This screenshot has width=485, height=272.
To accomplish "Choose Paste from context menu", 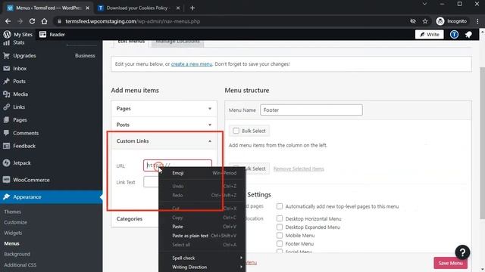I will tap(202, 227).
